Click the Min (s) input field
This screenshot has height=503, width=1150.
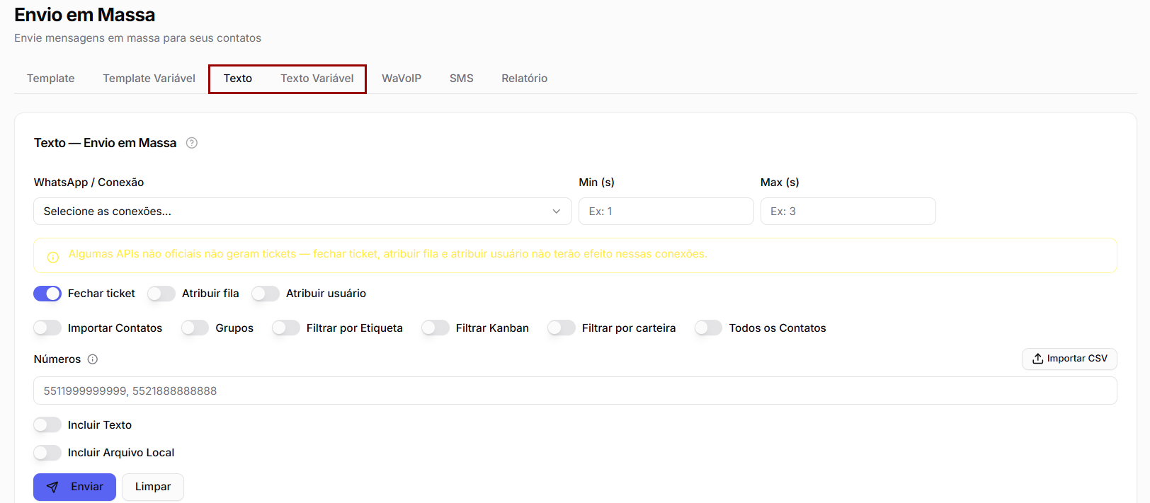click(666, 211)
